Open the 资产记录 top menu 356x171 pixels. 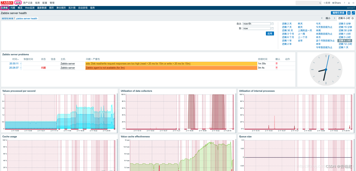(28, 3)
